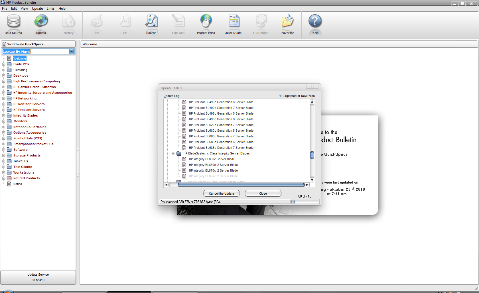Screen dimensions: 479x293
Task: Open the Data Source toolbar icon
Action: click(x=13, y=22)
